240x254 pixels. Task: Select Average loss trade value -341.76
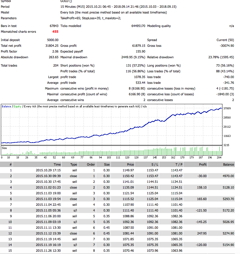(228, 83)
